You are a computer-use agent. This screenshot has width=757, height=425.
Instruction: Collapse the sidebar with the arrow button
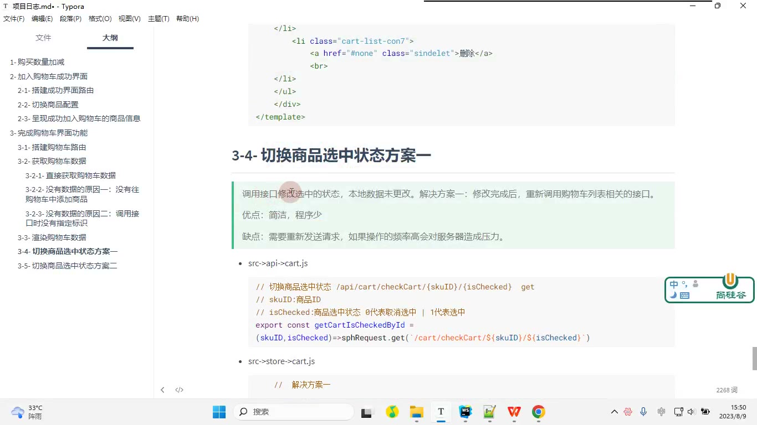[162, 390]
